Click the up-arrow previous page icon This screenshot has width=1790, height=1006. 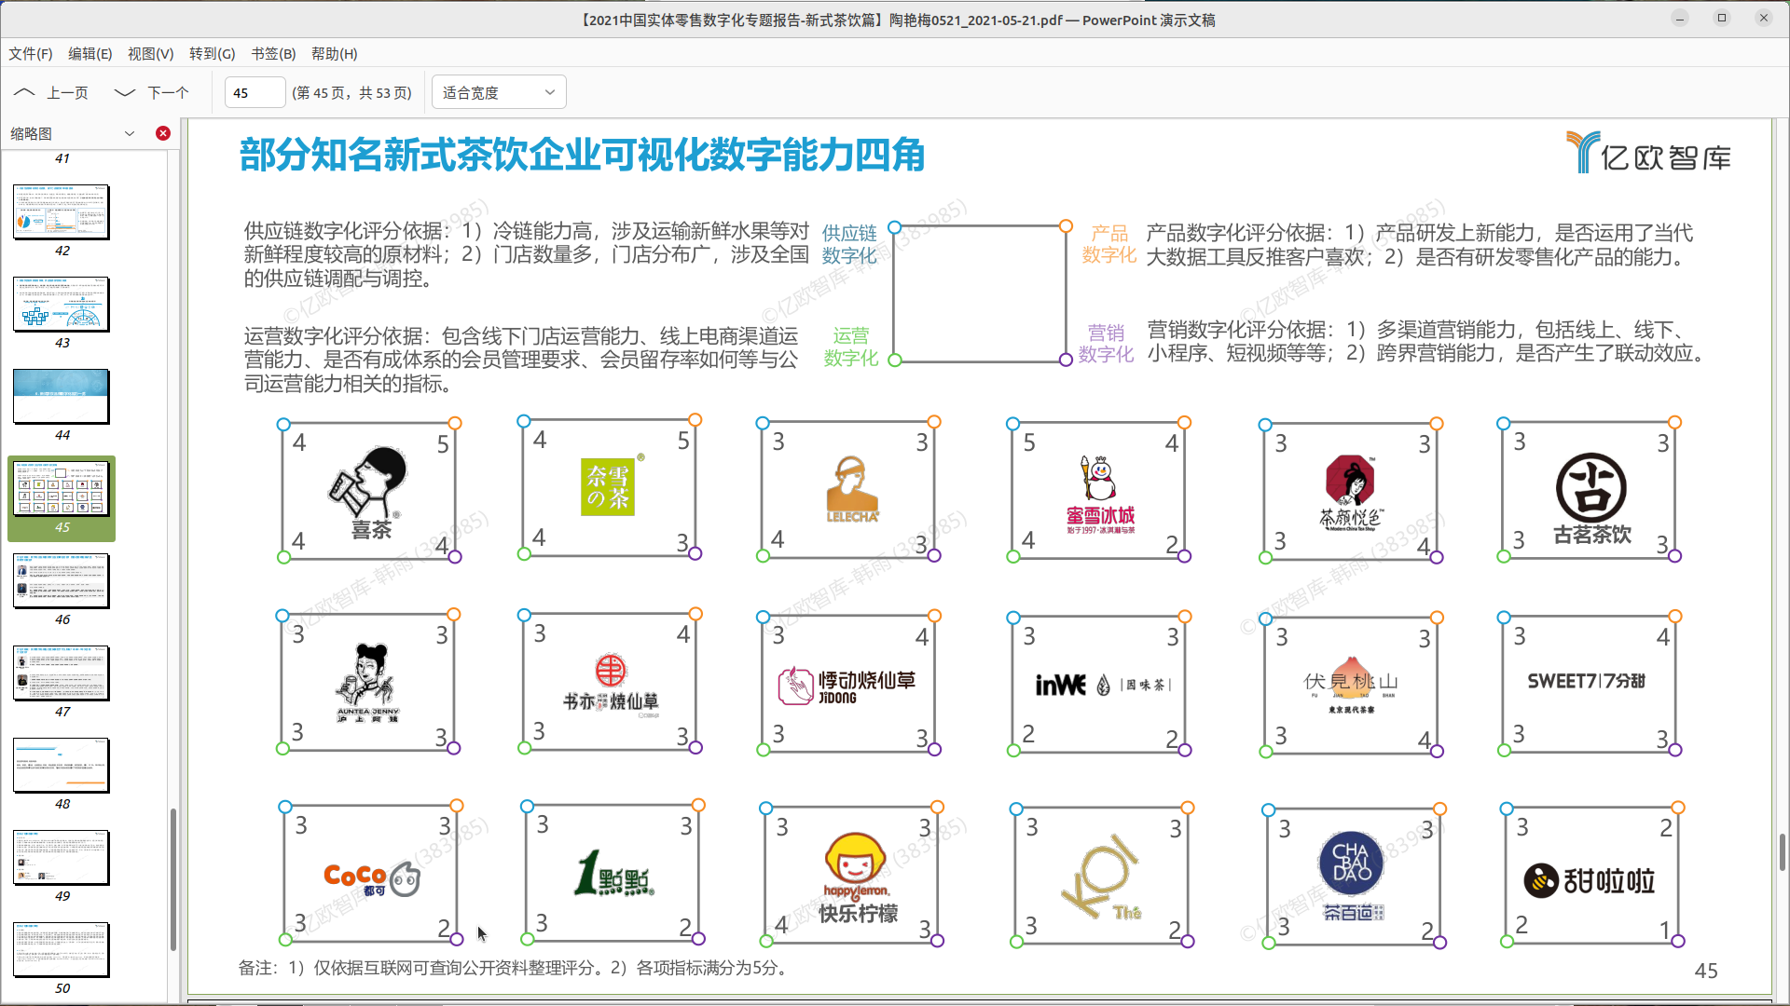(x=24, y=92)
